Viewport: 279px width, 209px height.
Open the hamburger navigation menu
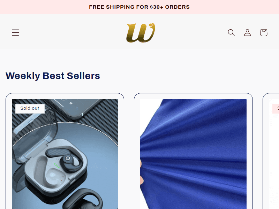15,32
